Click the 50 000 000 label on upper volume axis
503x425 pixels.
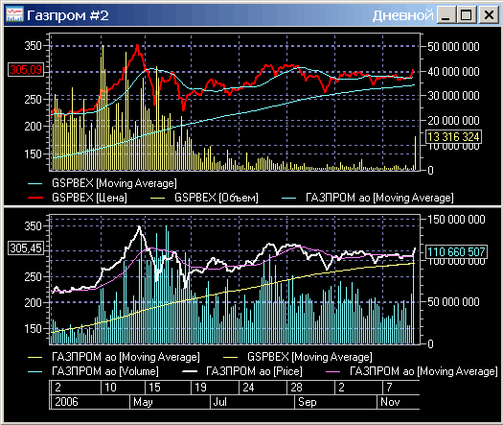(453, 47)
